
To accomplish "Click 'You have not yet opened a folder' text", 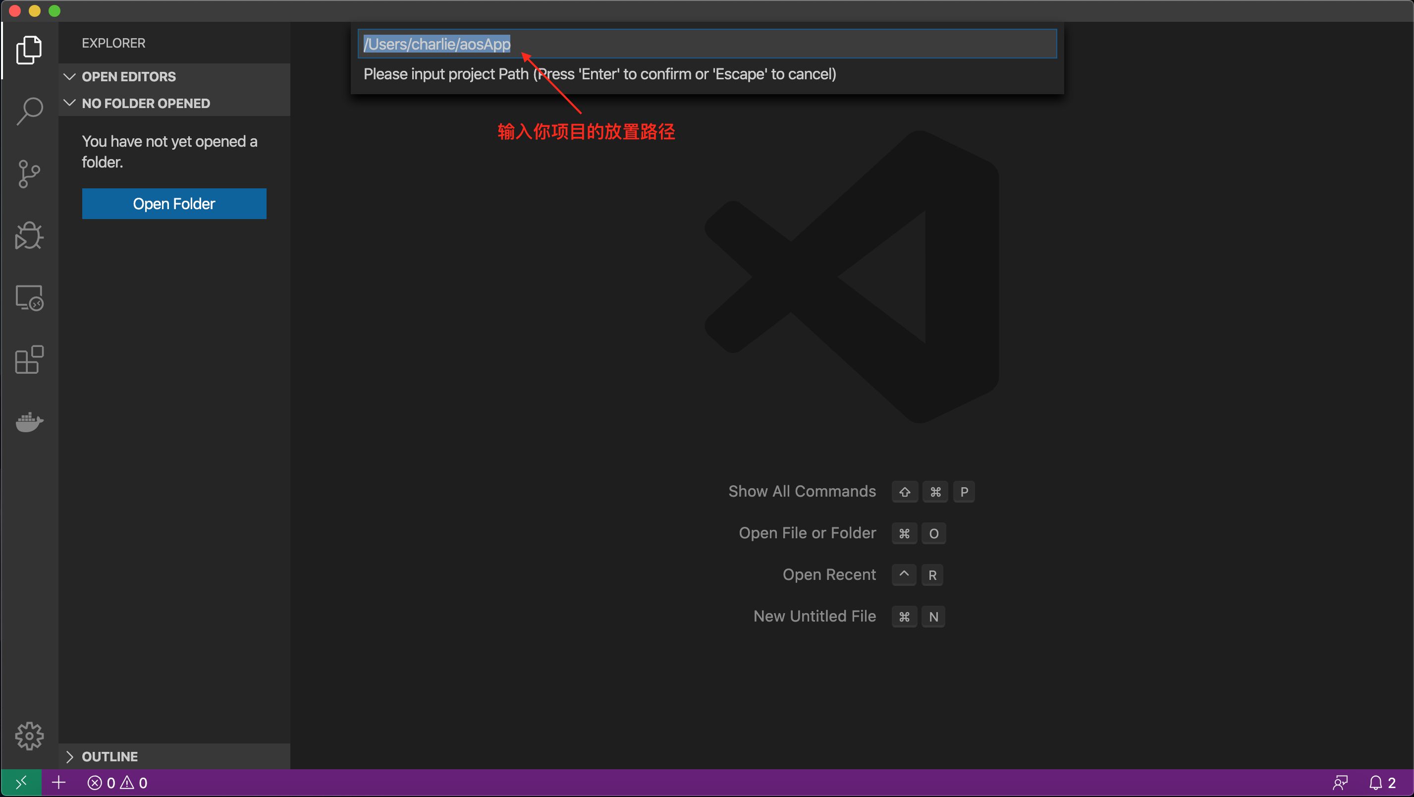I will coord(169,152).
